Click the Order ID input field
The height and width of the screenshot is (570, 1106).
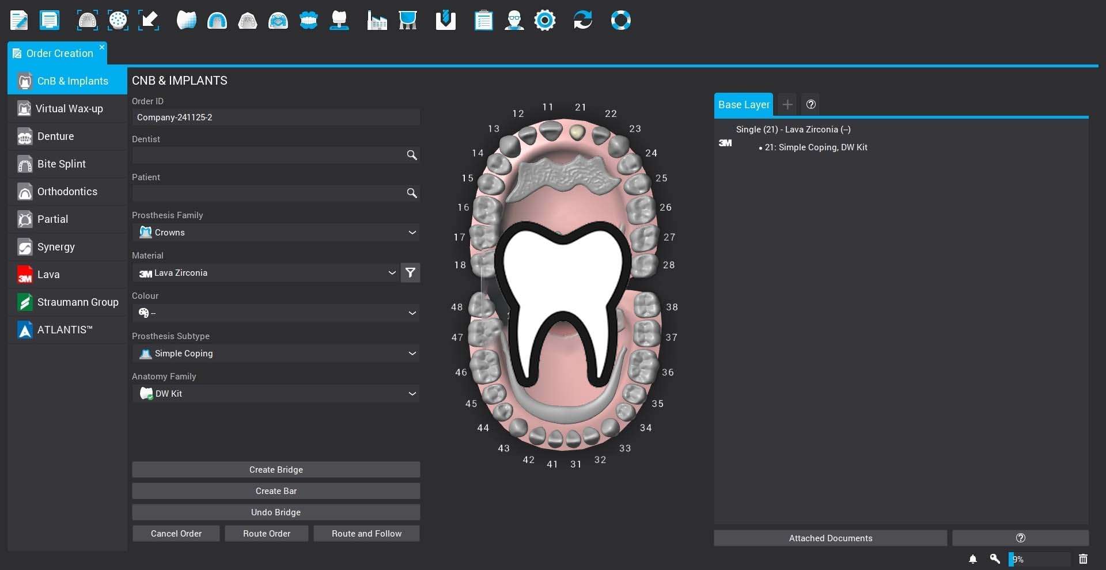pyautogui.click(x=276, y=117)
